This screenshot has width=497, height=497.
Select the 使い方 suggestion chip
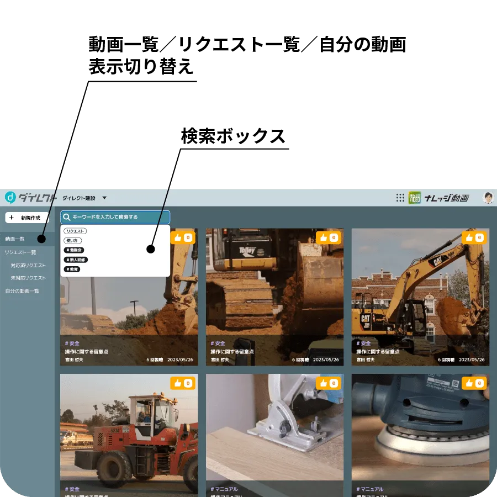(x=72, y=241)
